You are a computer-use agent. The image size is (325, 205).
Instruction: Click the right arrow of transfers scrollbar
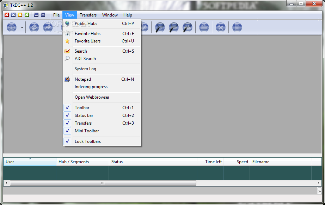[x=319, y=183]
